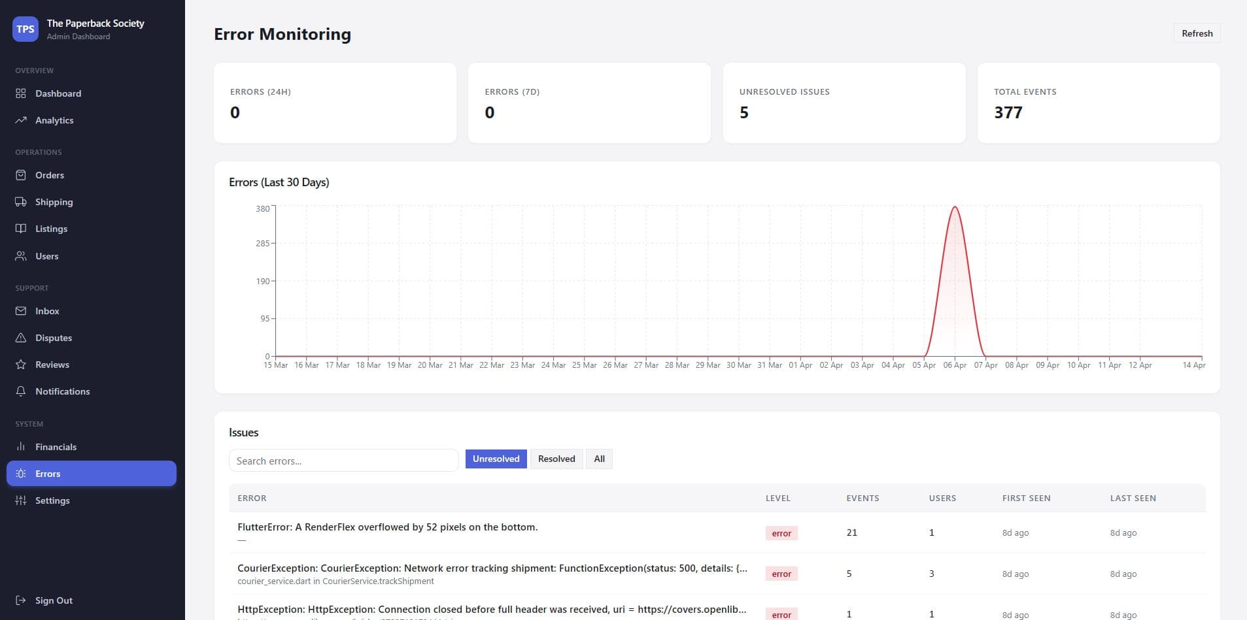Open the FlutterError RenderFlex overflowed issue
Image resolution: width=1247 pixels, height=620 pixels.
click(387, 527)
